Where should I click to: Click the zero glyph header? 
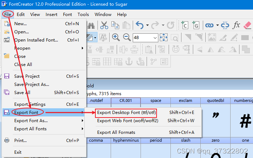[x=216, y=140]
